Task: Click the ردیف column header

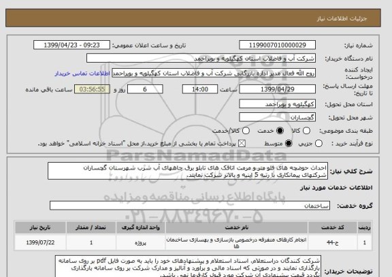Action: [x=365, y=227]
